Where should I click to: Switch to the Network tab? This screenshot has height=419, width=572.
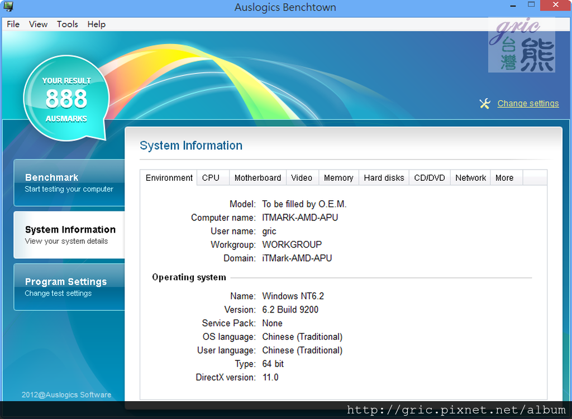470,177
